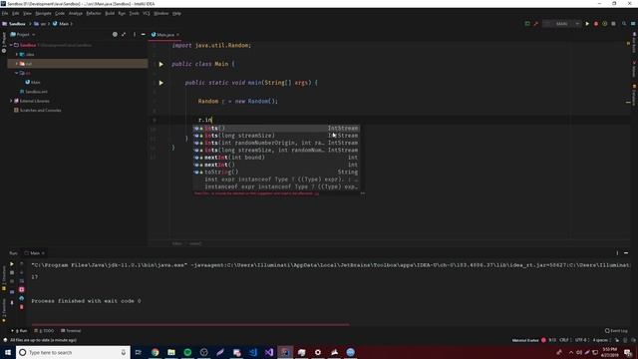
Task: Click the Run with Coverage icon
Action: coord(605,24)
